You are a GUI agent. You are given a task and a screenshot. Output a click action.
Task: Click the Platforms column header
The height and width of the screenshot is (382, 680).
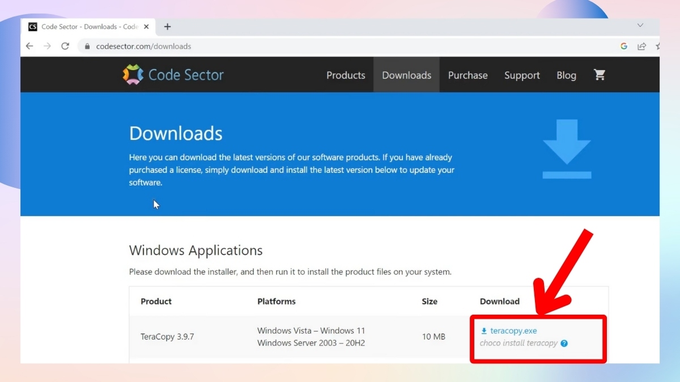tap(277, 301)
